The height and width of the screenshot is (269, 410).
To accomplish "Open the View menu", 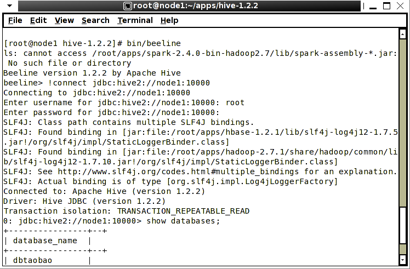I will tap(64, 20).
